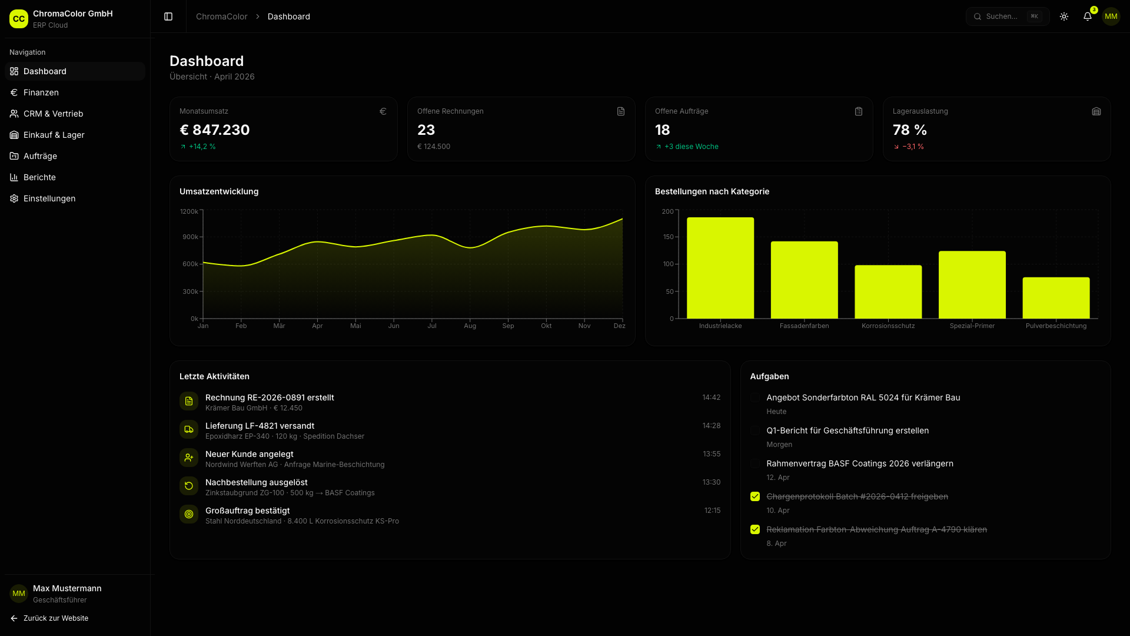Open notifications via the bell icon
1130x636 pixels.
pyautogui.click(x=1087, y=16)
